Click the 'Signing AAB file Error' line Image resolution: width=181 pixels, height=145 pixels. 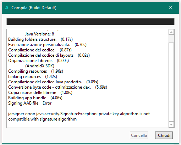[x=30, y=103]
